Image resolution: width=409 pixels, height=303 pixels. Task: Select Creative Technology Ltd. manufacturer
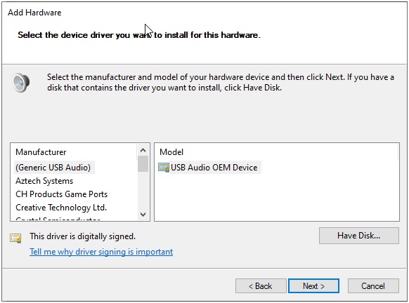[x=61, y=208]
